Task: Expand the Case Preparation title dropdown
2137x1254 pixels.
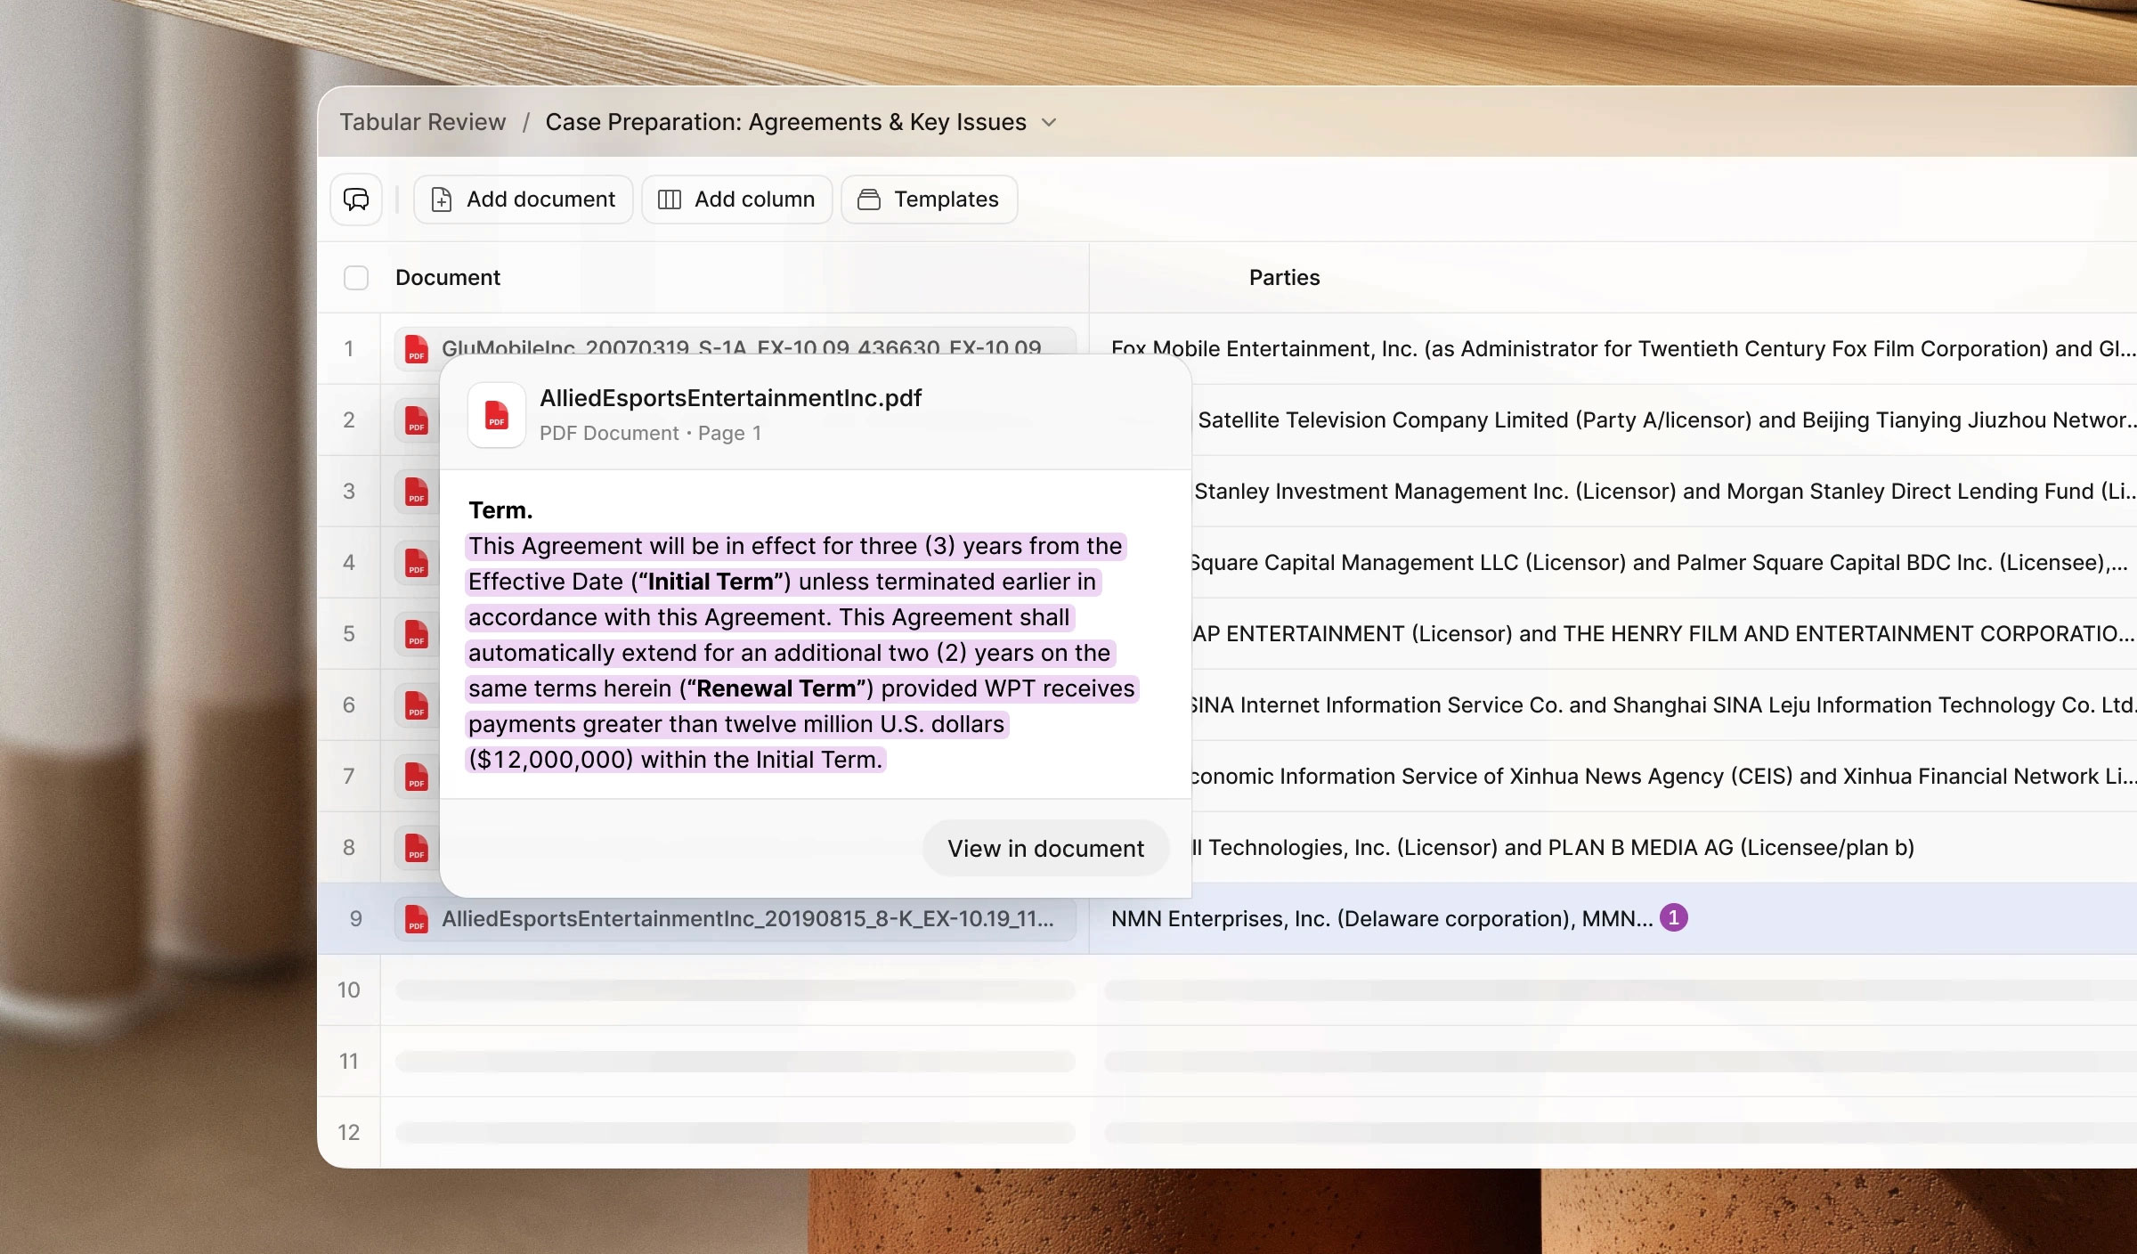Action: 1049,123
